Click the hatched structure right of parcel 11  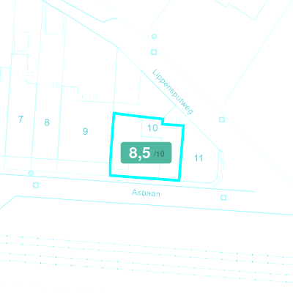click(219, 169)
